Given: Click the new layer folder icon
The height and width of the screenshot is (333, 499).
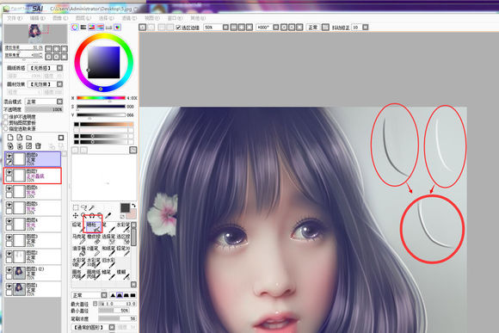Looking at the screenshot, I should [29, 138].
